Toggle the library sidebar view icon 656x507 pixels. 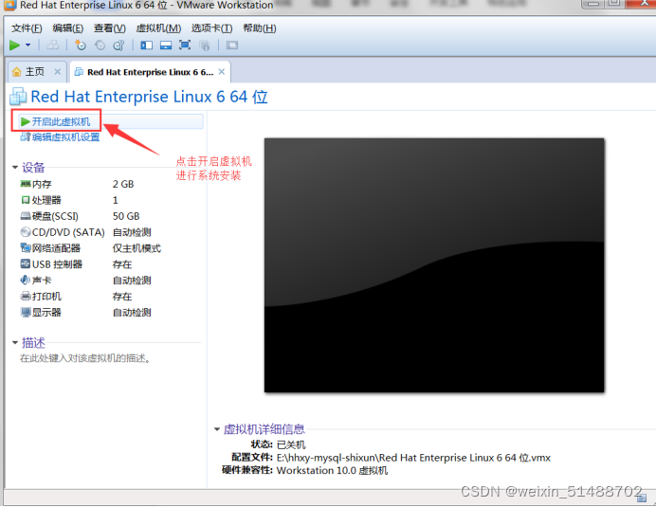[x=146, y=45]
